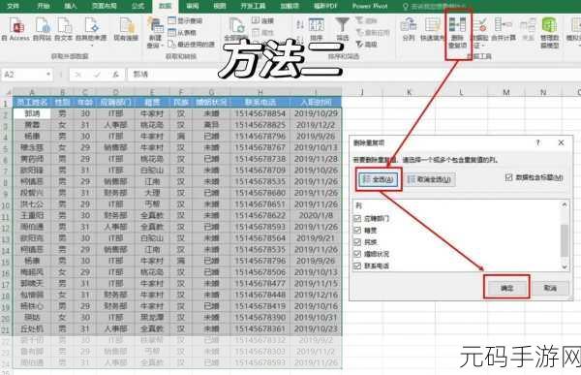Click the 入职时间 header cell
The height and width of the screenshot is (375, 581).
click(316, 102)
